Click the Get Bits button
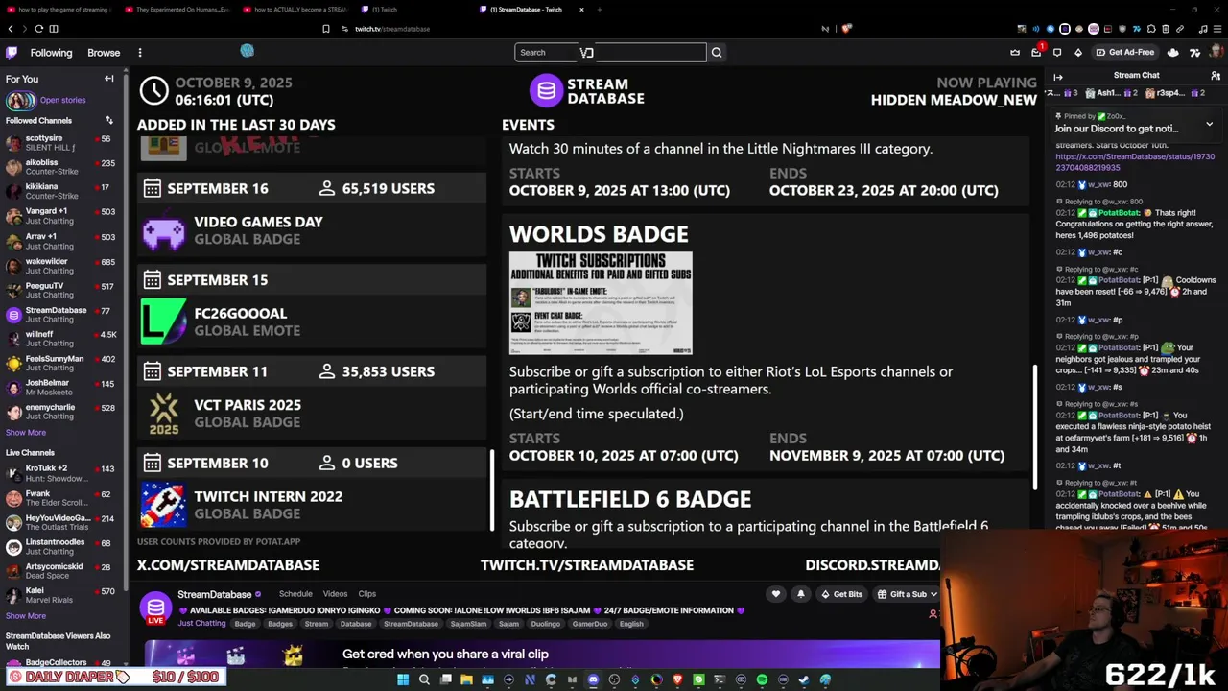 pyautogui.click(x=840, y=594)
